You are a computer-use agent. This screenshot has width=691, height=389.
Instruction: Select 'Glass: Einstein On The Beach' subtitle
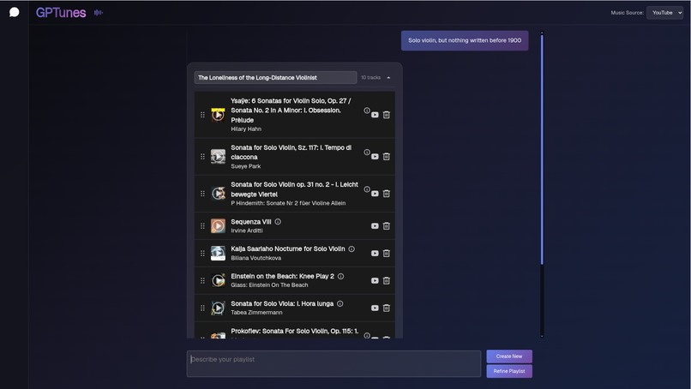[x=270, y=285]
